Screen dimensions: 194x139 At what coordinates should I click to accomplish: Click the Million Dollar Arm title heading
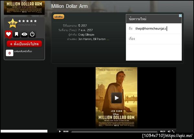point(70,6)
